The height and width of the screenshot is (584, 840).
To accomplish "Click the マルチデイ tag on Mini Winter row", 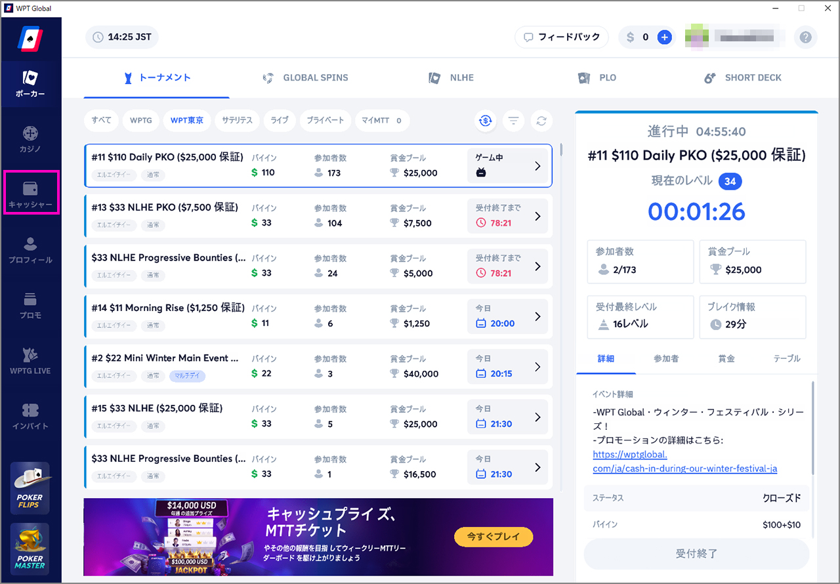I will tap(188, 376).
